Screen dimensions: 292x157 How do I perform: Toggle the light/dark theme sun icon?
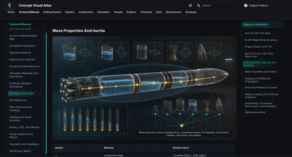(190, 6)
